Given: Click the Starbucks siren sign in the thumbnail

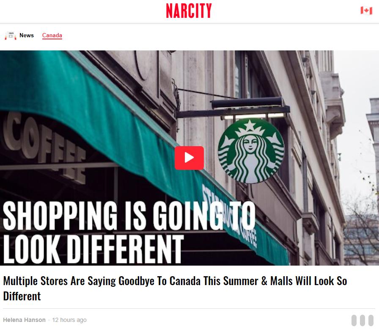Looking at the screenshot, I should click(x=251, y=150).
